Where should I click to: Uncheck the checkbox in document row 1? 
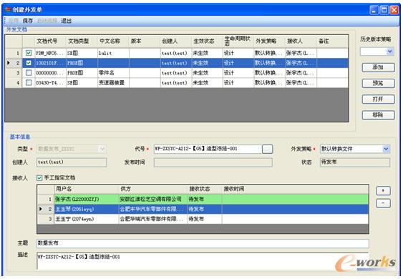point(29,53)
